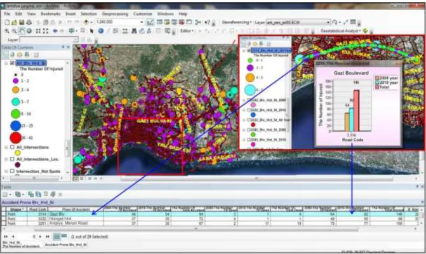This screenshot has height=254, width=426.
Task: Uncheck the All_Blv_Hrd_St layer checkbox
Action: coord(12,63)
